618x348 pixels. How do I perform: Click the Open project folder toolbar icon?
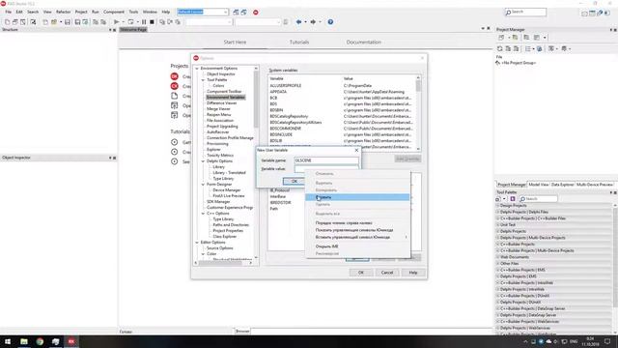point(54,22)
